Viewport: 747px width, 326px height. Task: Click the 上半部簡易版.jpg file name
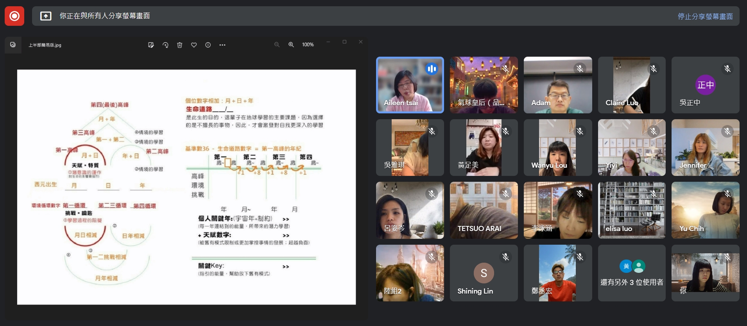(45, 45)
